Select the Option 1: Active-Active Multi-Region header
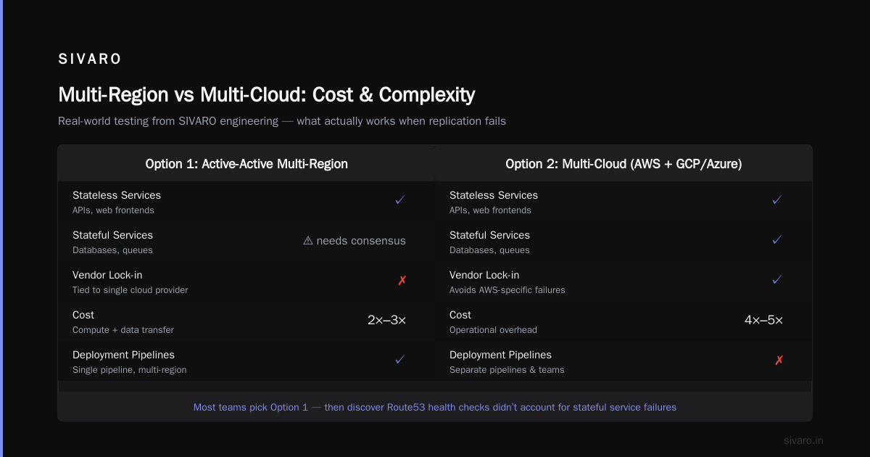The width and height of the screenshot is (870, 457). (x=246, y=164)
